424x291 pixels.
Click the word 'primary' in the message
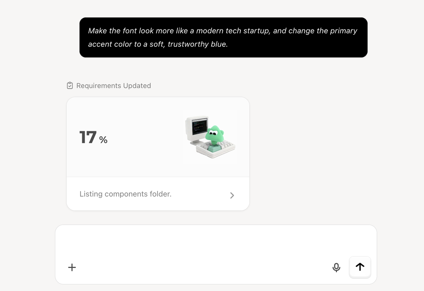[x=344, y=31]
